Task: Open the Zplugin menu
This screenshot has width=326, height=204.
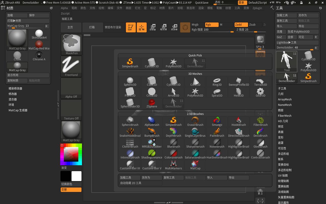Action: [x=257, y=8]
